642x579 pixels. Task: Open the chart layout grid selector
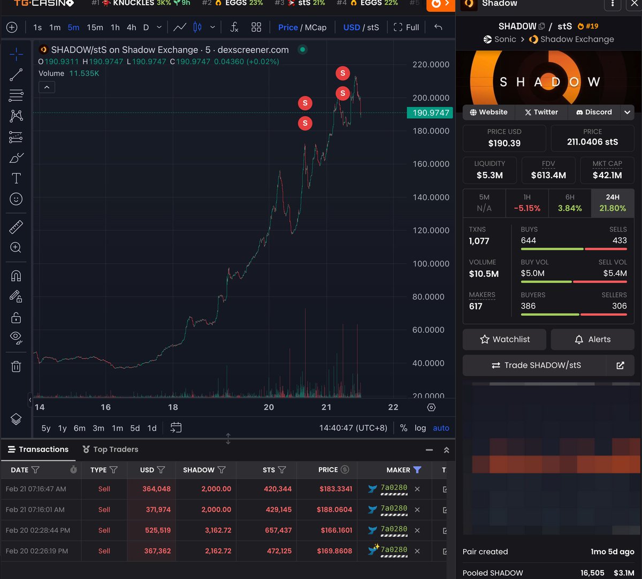point(256,27)
